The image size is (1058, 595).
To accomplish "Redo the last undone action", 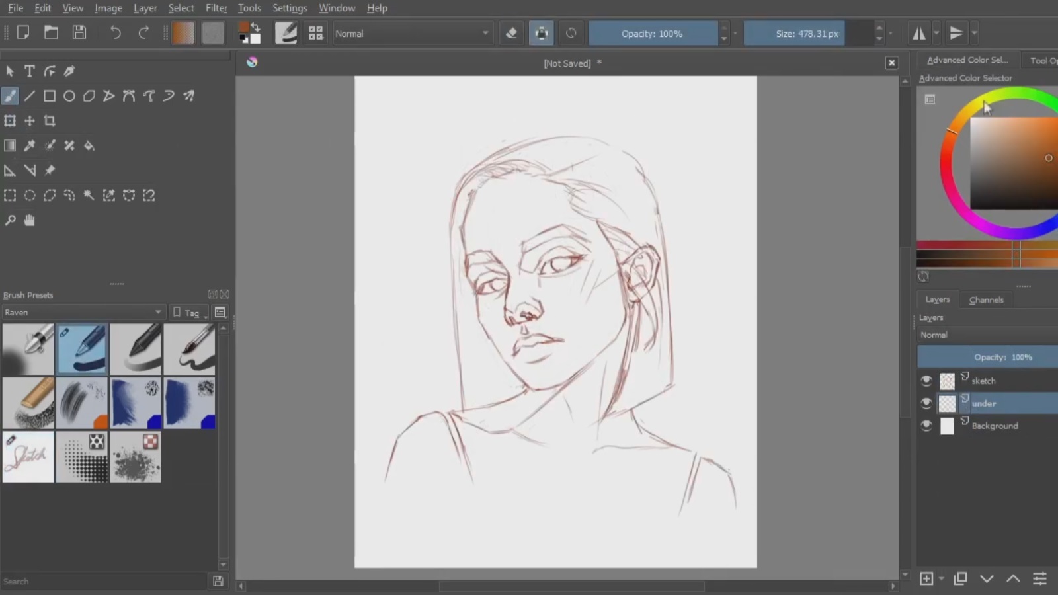I will tap(143, 33).
